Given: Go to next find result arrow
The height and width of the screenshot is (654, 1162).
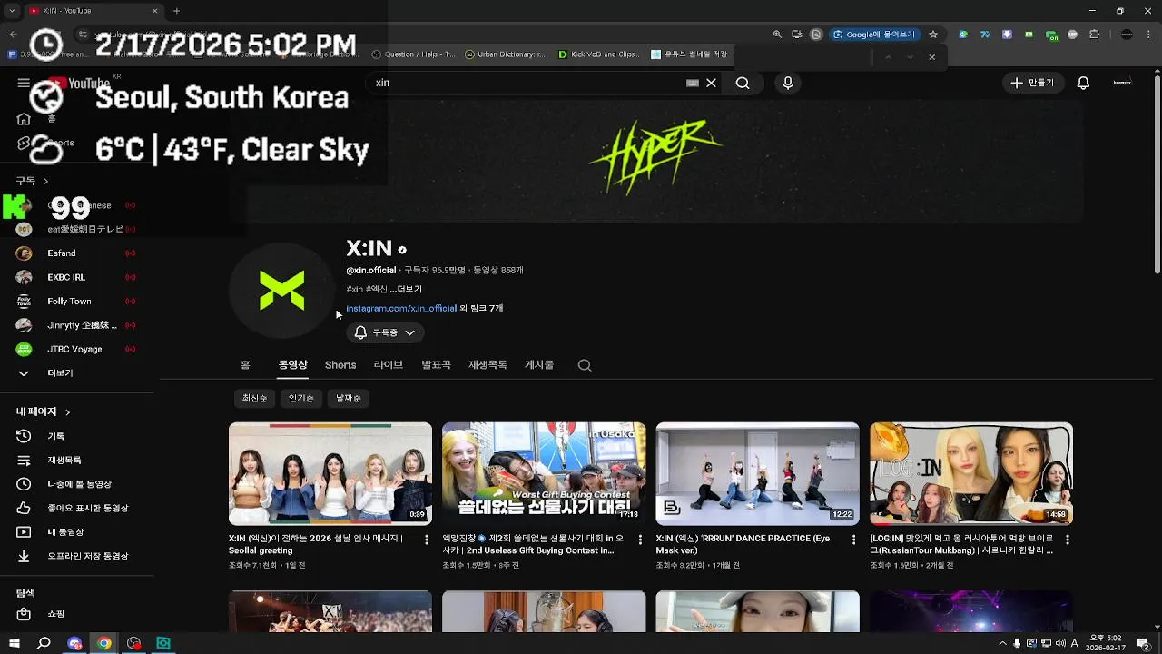Looking at the screenshot, I should 910,57.
